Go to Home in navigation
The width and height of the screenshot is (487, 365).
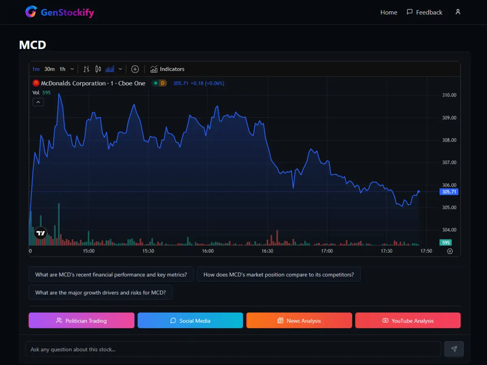pyautogui.click(x=388, y=12)
